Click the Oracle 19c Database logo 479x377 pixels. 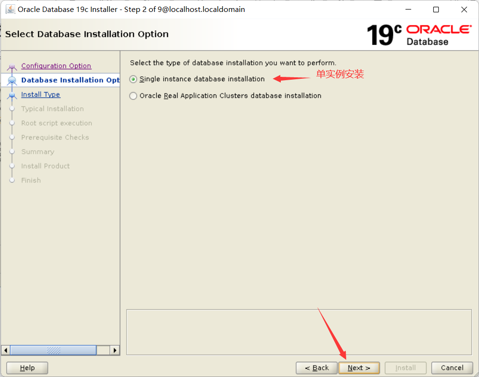click(x=419, y=35)
